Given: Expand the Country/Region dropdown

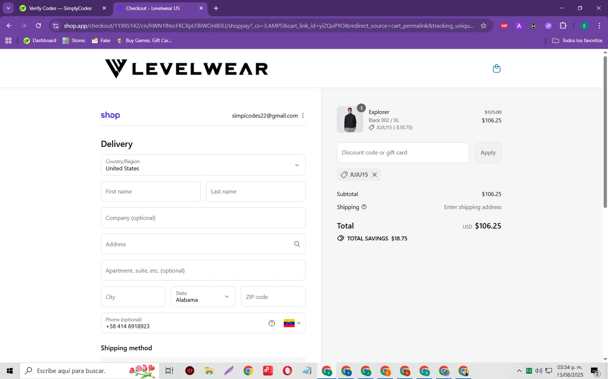Looking at the screenshot, I should tap(203, 165).
